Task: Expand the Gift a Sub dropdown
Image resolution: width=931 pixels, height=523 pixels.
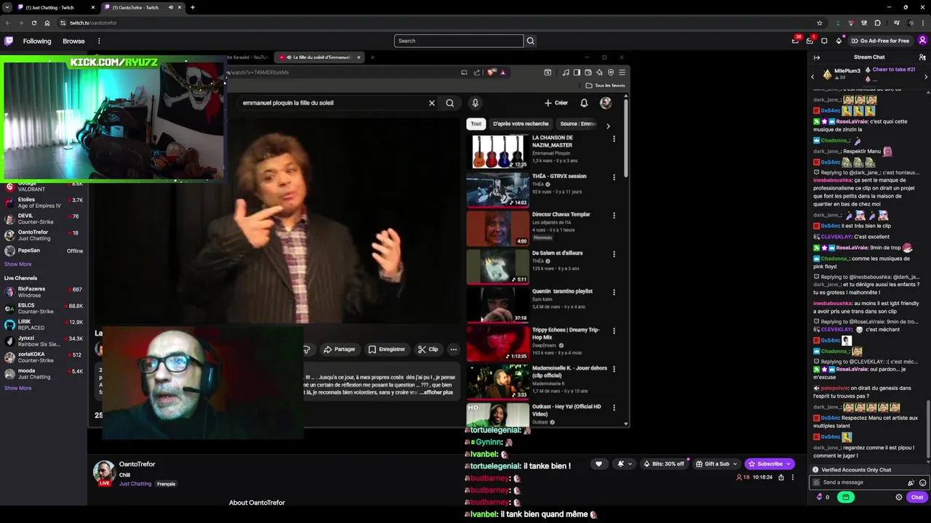Action: pos(735,463)
